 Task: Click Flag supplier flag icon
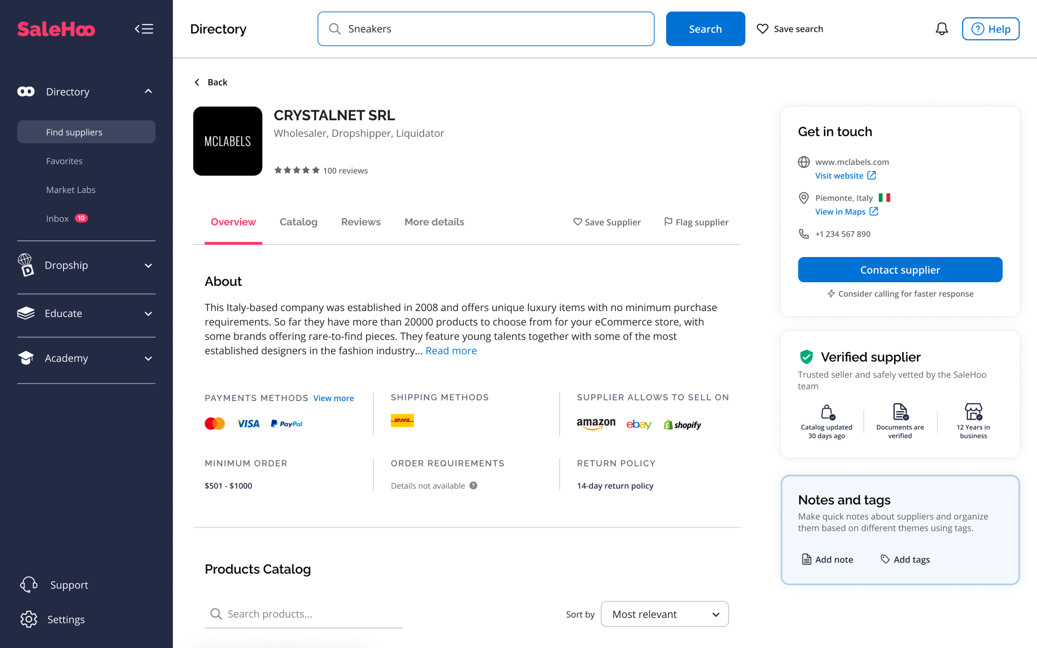pos(668,222)
